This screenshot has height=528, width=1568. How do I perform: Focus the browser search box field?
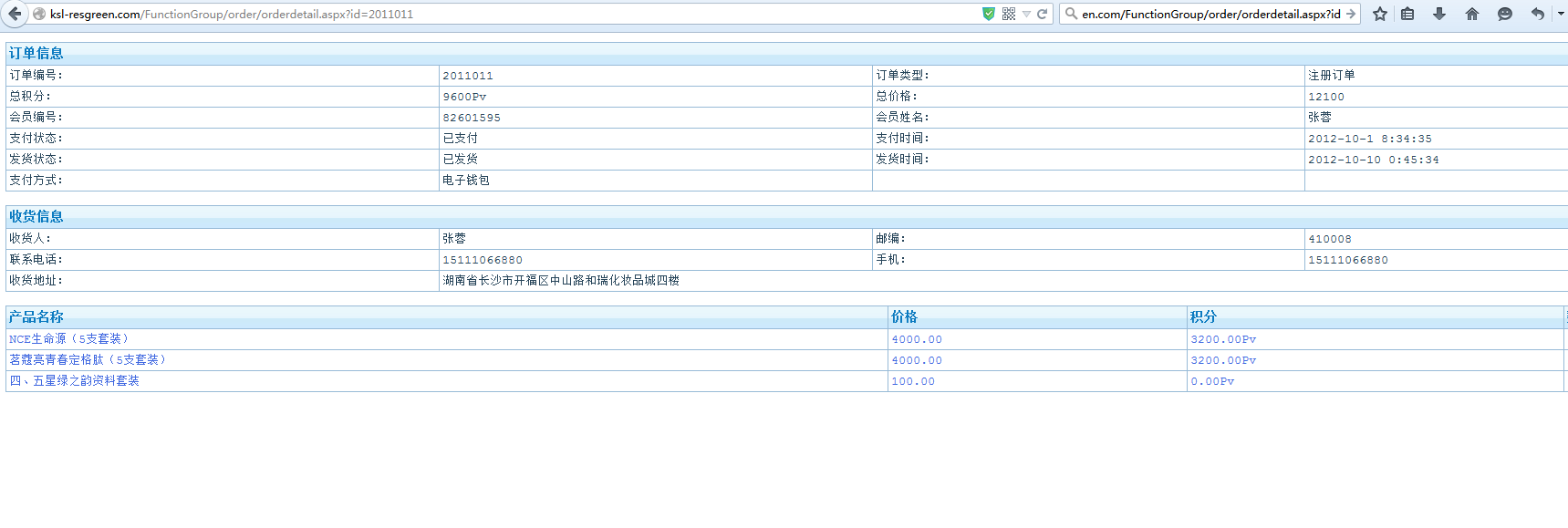click(x=1211, y=14)
